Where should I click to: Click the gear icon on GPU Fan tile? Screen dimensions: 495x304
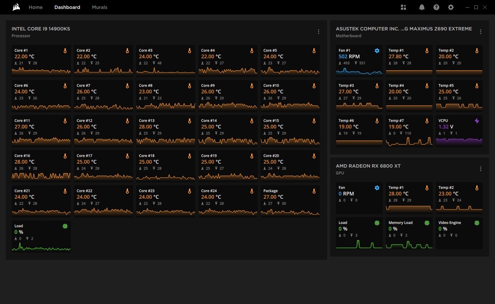(x=377, y=188)
